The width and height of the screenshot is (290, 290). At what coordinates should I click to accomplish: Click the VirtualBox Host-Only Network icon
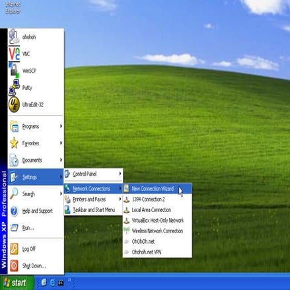tap(126, 221)
